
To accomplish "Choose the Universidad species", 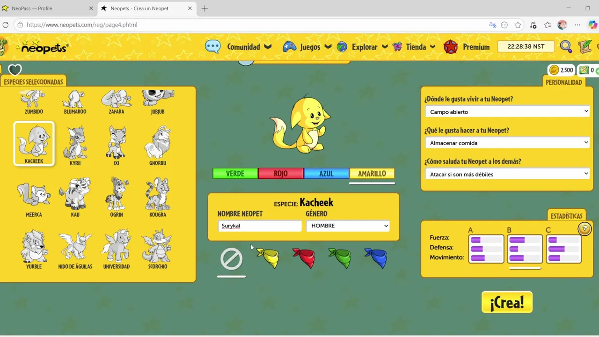I will pyautogui.click(x=117, y=249).
